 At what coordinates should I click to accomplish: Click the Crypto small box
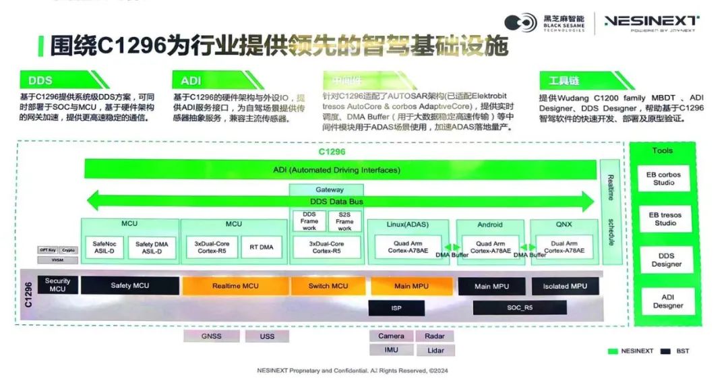click(x=69, y=249)
